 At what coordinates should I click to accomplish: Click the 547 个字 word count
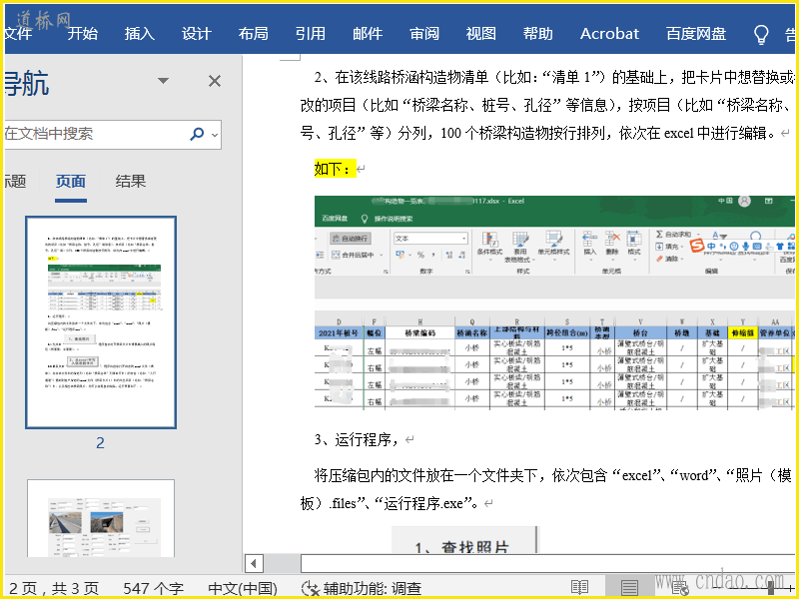(x=153, y=588)
